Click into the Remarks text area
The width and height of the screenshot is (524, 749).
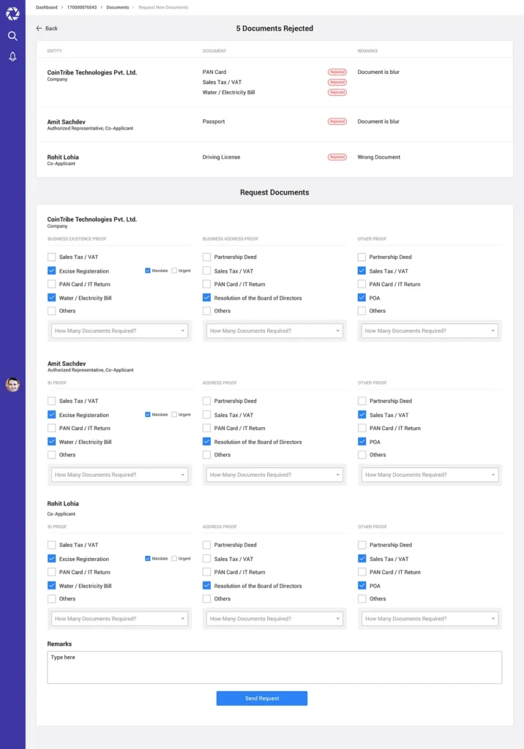(x=274, y=667)
